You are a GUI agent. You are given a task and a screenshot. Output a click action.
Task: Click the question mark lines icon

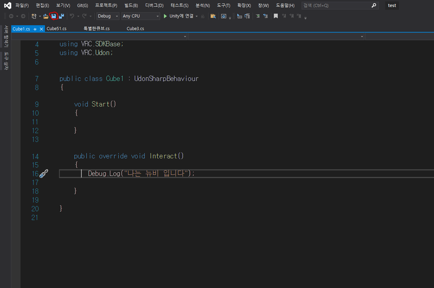pos(265,16)
